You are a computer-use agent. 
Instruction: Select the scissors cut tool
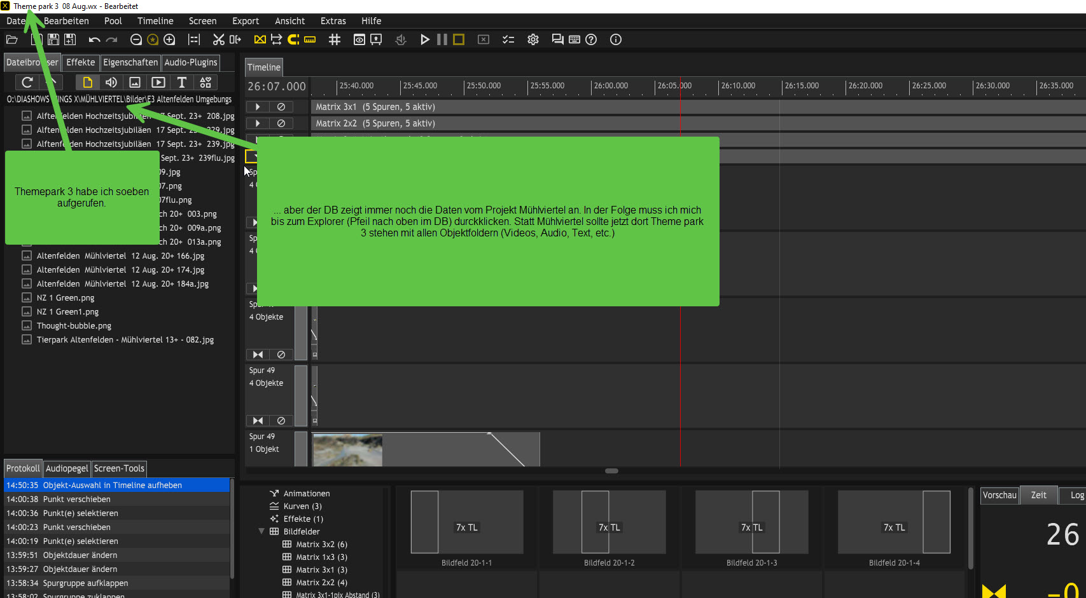[219, 39]
